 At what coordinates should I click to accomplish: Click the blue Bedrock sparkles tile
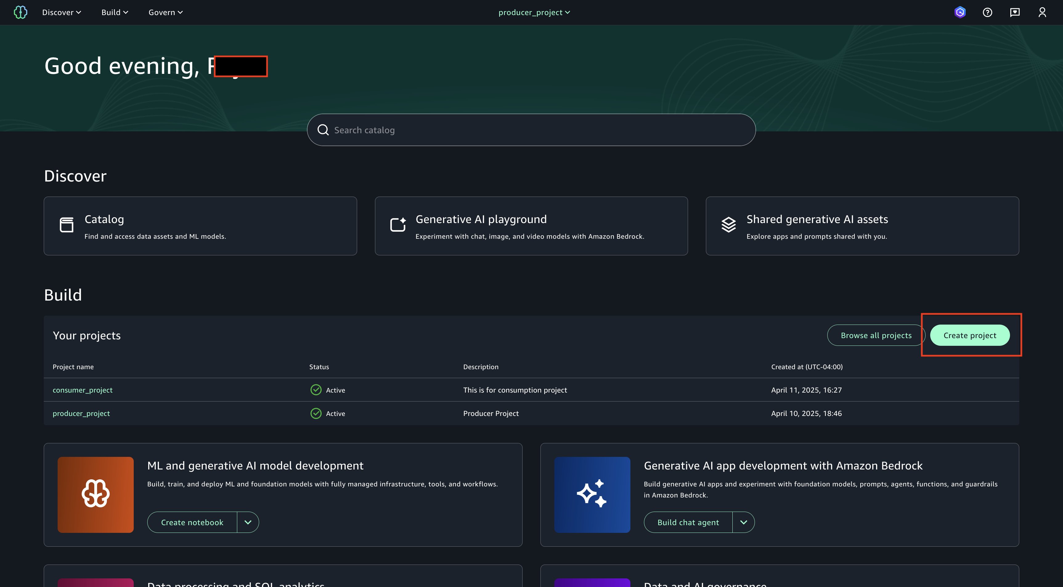pyautogui.click(x=592, y=494)
